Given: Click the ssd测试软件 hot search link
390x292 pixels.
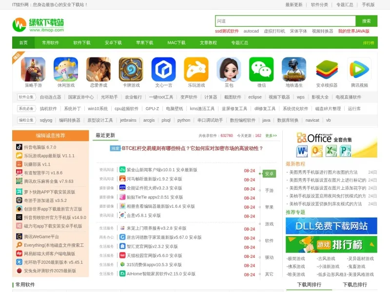Looking at the screenshot, I should [227, 31].
